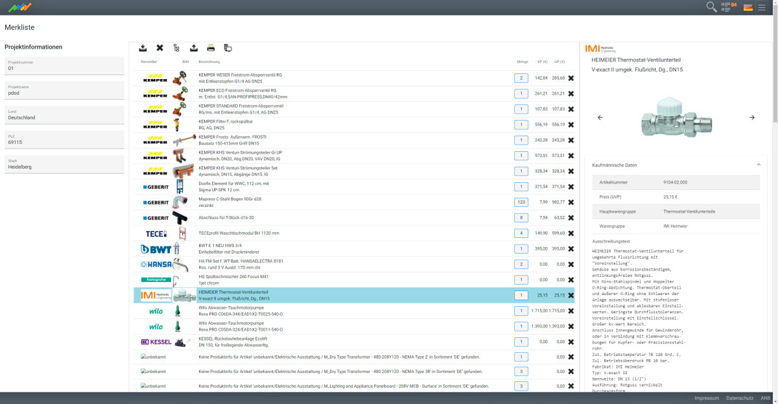Edit quantity for Abschluss für T-Stück
Screen dimensions: 778x404
click(521, 218)
